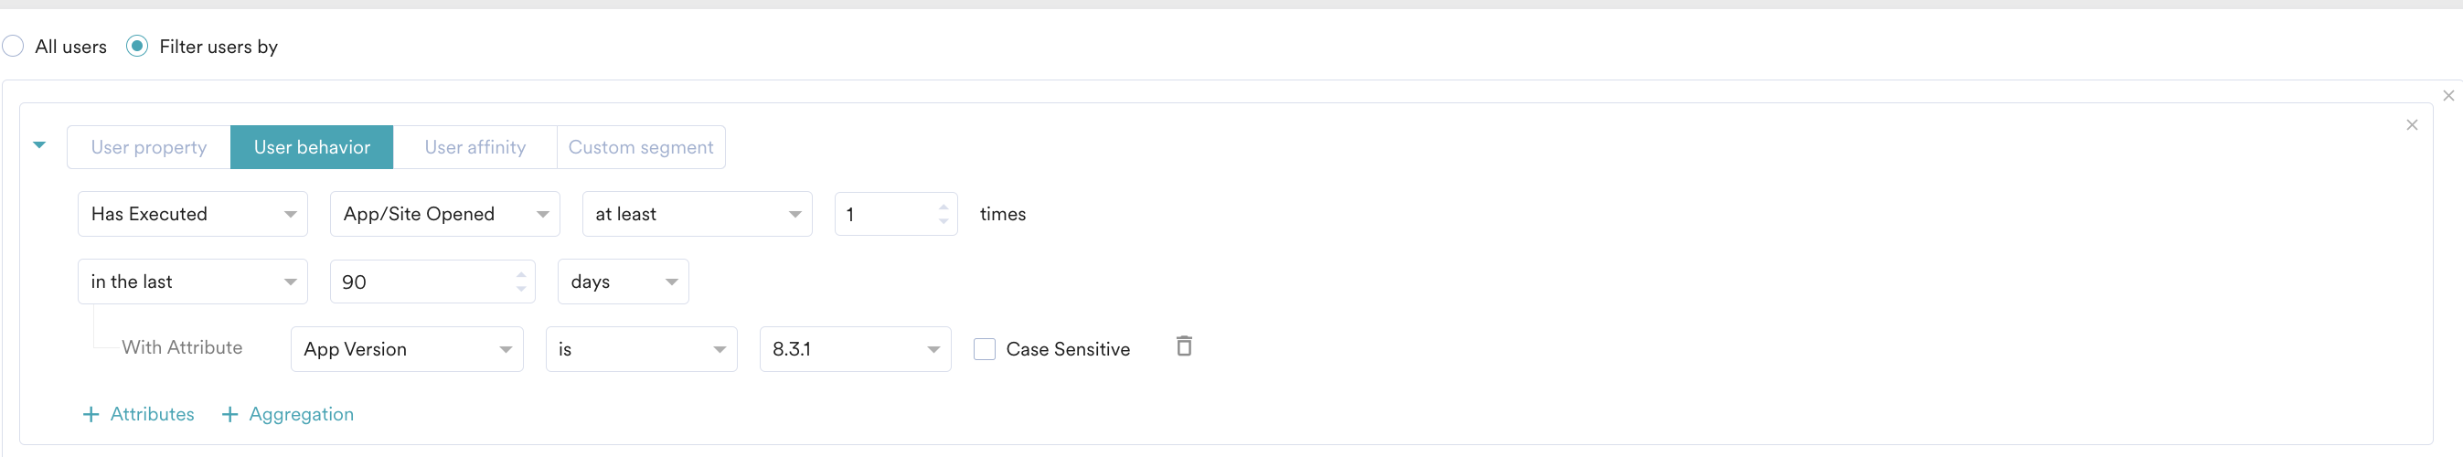Select the Filter users by radio button
Viewport: 2463px width, 457px height.
point(137,46)
